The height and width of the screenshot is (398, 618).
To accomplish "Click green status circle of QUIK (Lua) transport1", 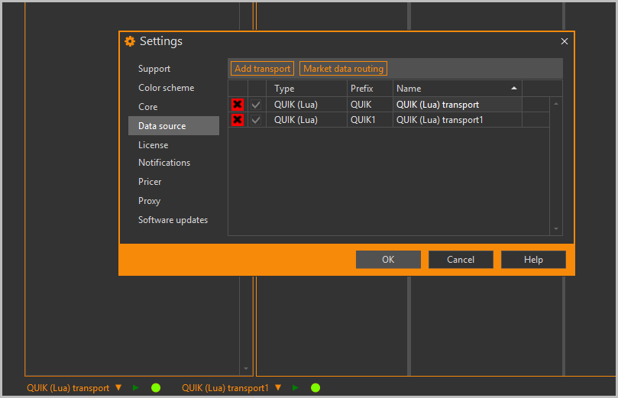I will (x=315, y=388).
